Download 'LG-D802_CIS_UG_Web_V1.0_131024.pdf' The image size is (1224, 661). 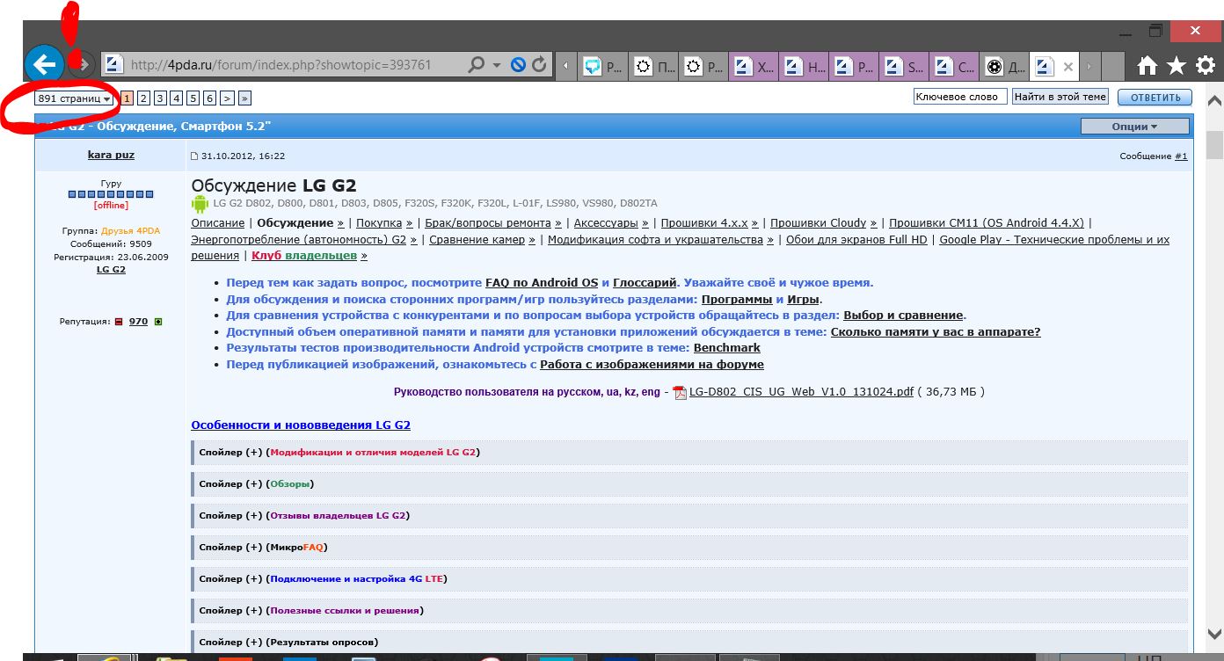(801, 392)
